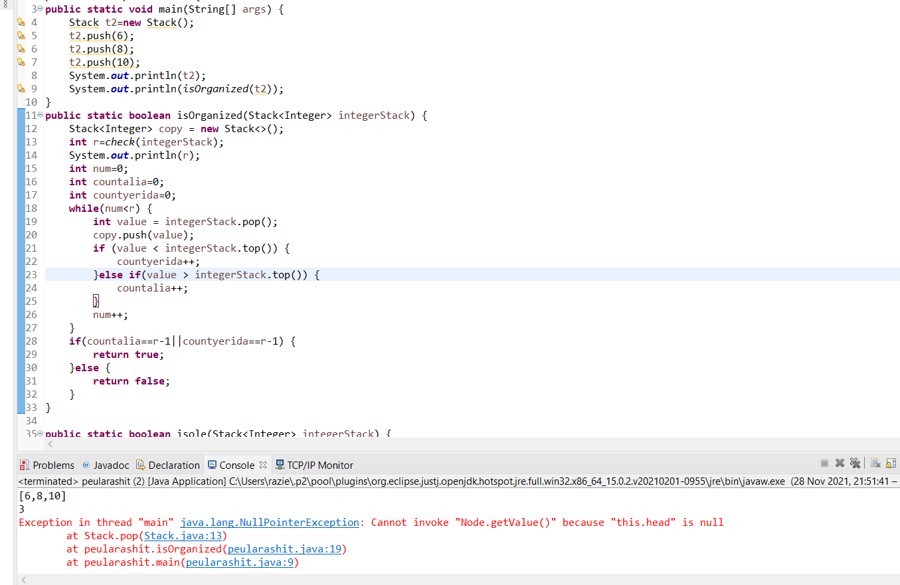Open the Javadoc tab
Viewport: 900px width, 585px height.
click(106, 465)
